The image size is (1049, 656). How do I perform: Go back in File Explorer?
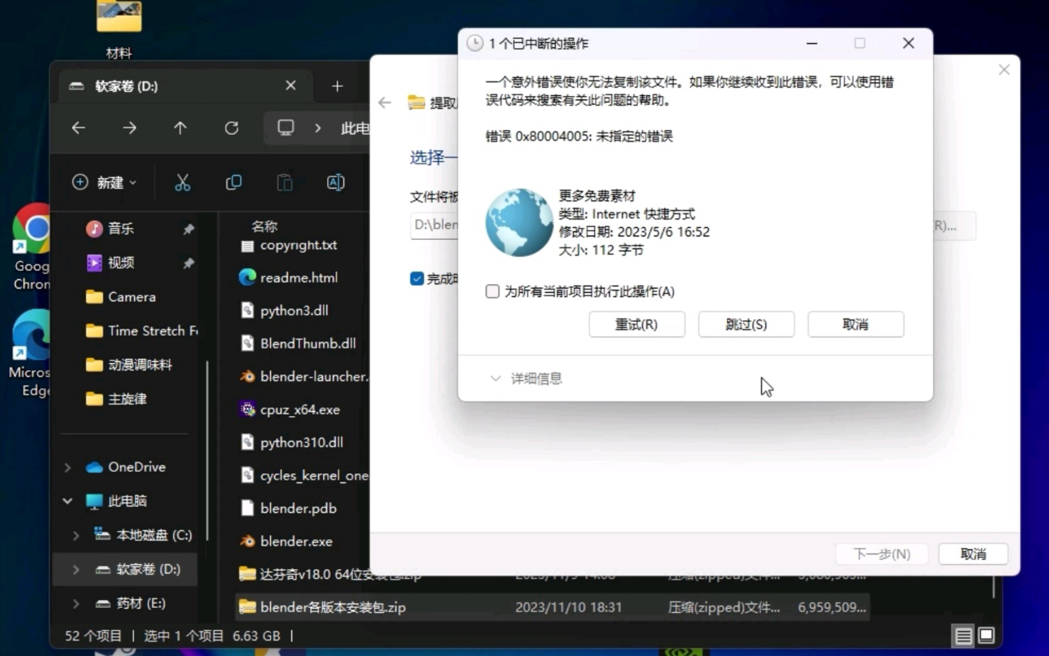pos(78,128)
